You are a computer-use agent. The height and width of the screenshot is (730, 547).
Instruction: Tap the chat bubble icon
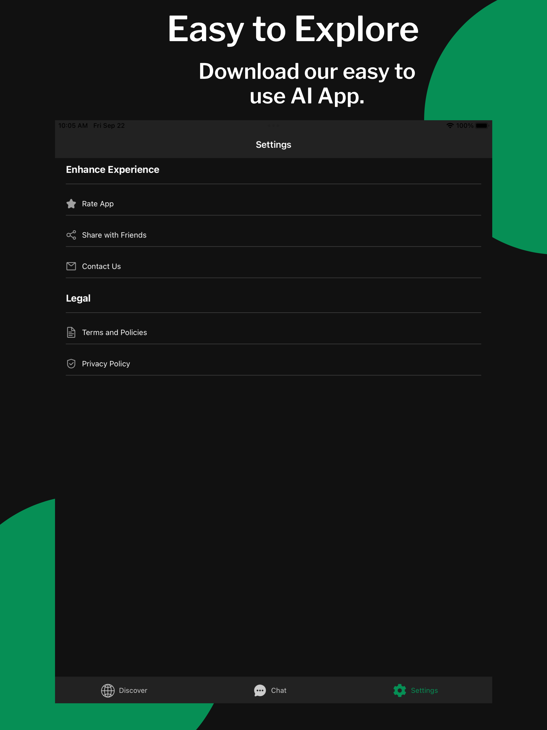(260, 690)
